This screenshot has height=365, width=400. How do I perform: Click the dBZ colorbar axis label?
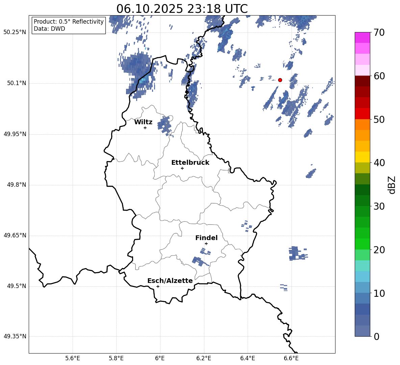point(392,185)
